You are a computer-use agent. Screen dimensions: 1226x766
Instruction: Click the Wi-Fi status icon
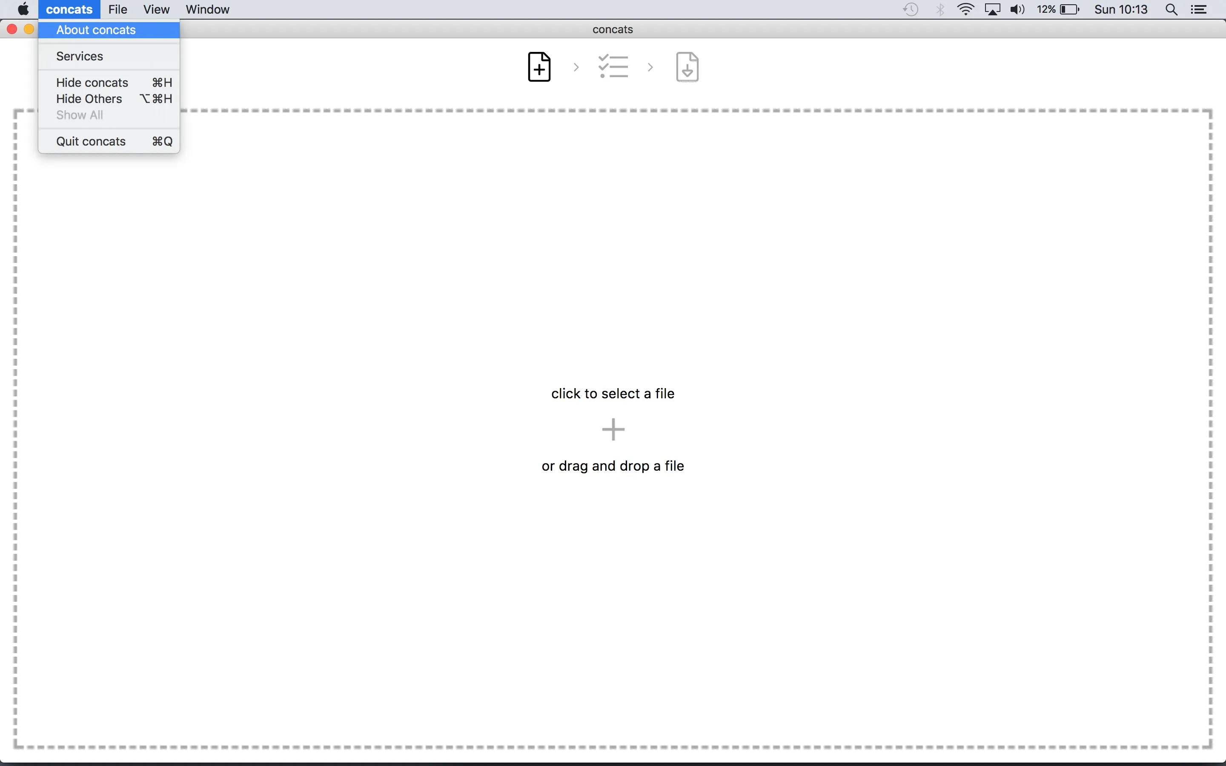coord(965,10)
